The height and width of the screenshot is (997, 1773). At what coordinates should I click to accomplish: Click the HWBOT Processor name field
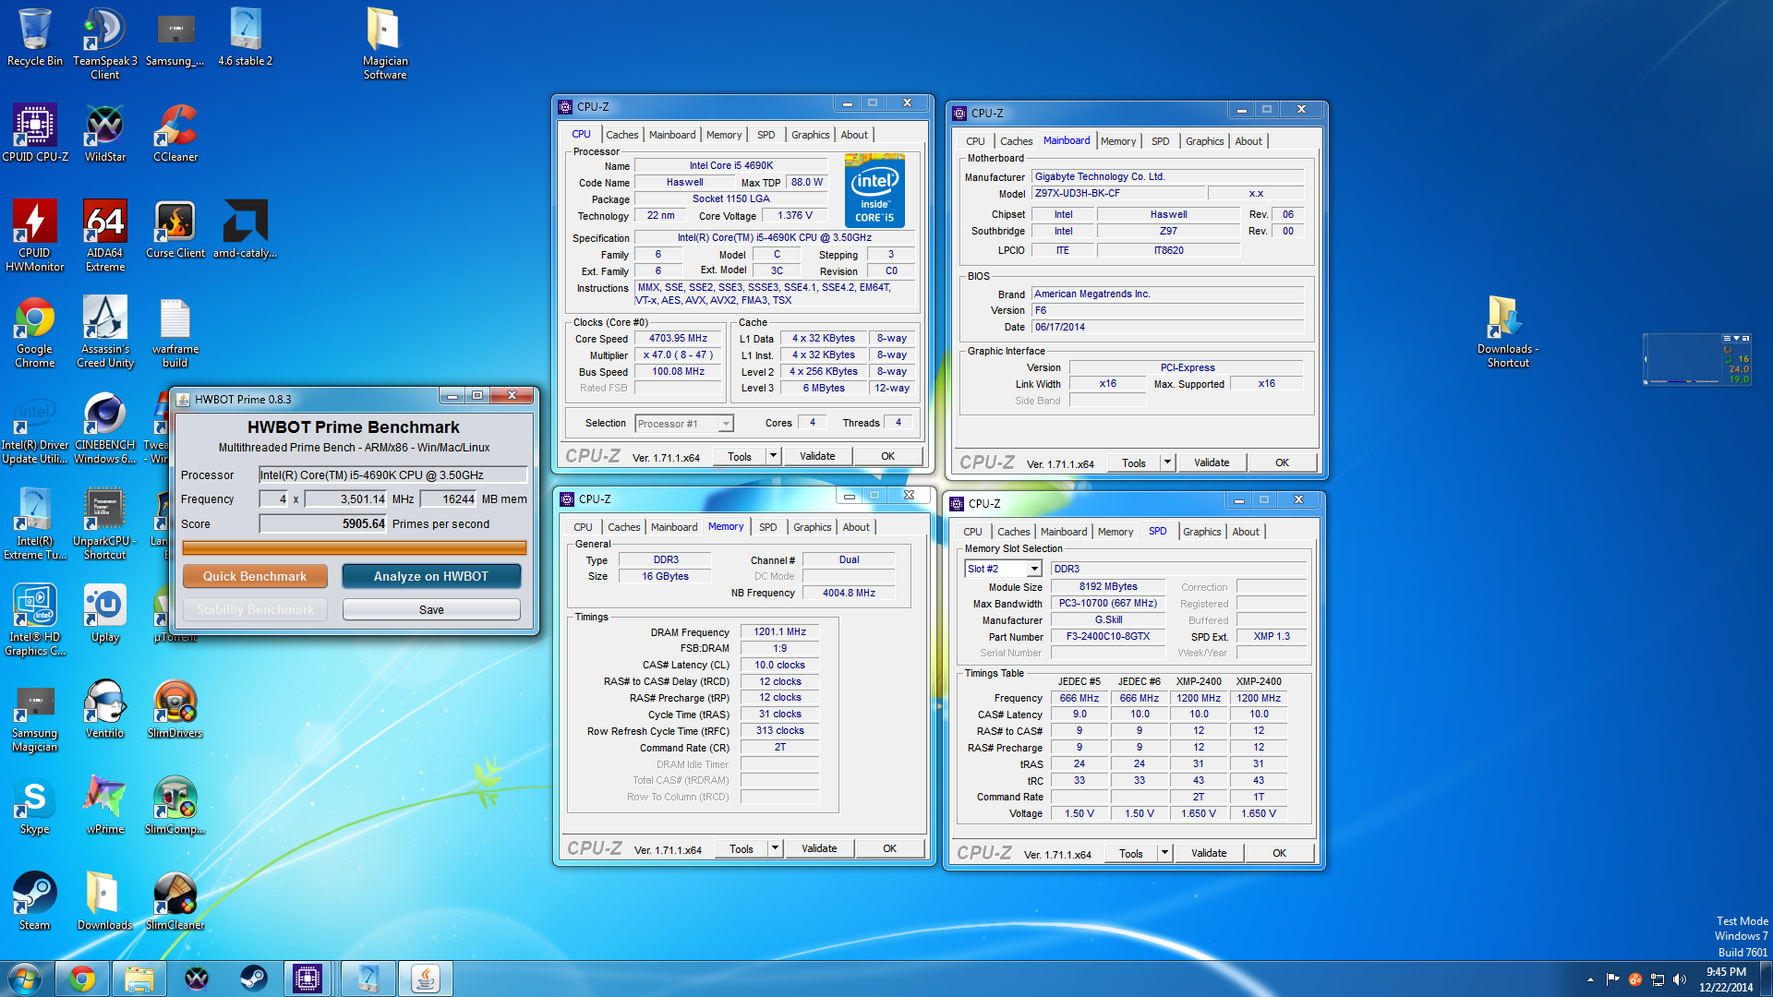pyautogui.click(x=393, y=474)
